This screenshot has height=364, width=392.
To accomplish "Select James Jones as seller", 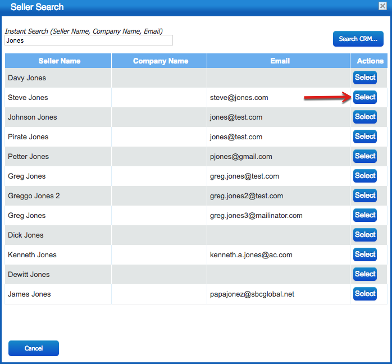I will click(364, 294).
